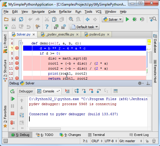
Task: Open View Breakpoints double red dots icon
Action: point(12,123)
